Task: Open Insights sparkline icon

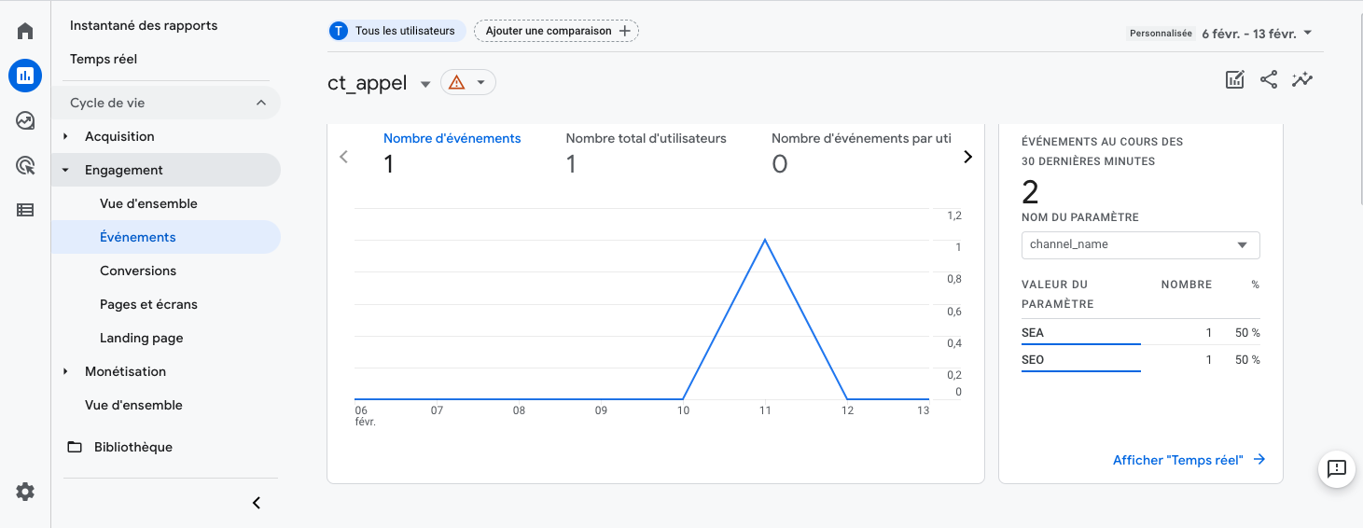Action: click(1302, 80)
